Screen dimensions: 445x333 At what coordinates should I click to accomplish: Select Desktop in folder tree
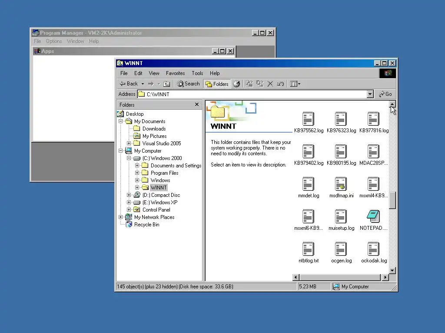point(135,114)
